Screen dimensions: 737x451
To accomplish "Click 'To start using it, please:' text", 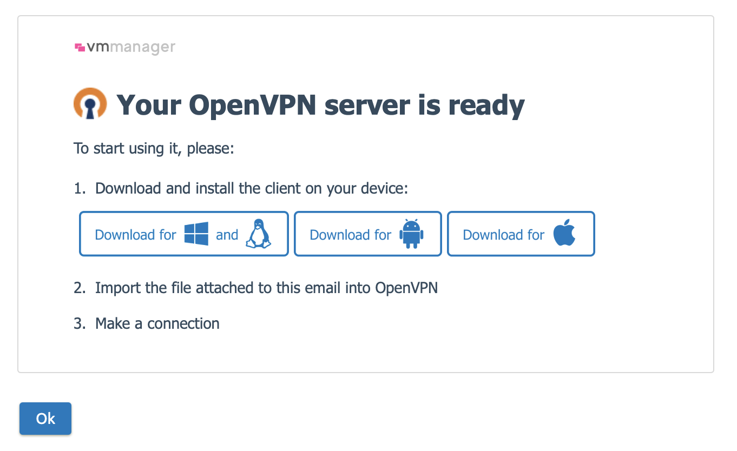I will coord(154,148).
